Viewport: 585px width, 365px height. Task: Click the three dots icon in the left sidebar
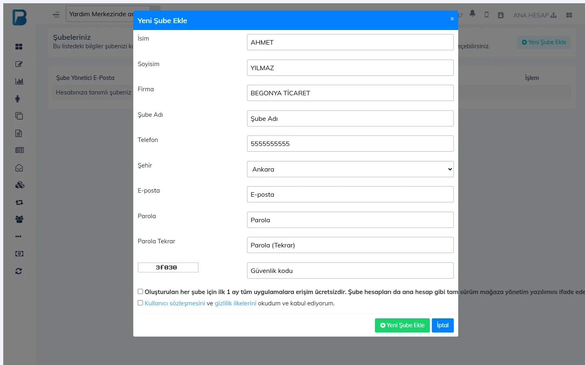point(18,236)
